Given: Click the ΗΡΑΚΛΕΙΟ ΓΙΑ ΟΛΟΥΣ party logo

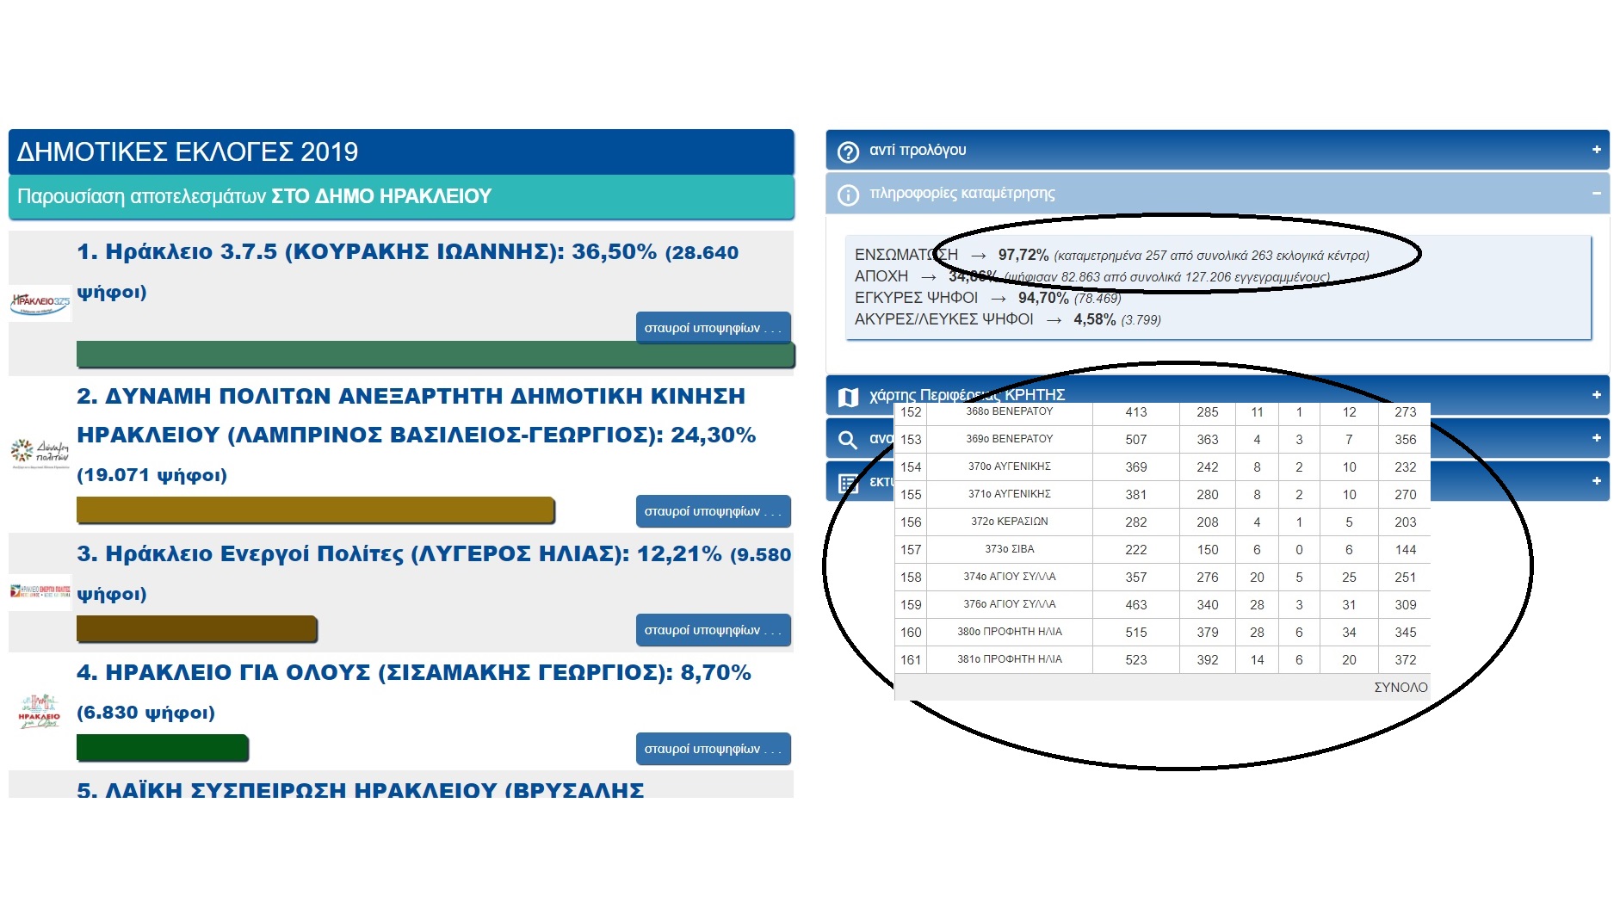Looking at the screenshot, I should click(x=40, y=712).
